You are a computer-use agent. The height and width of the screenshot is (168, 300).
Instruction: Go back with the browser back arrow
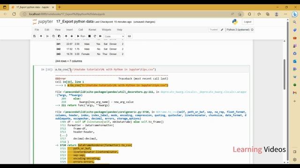5,14
